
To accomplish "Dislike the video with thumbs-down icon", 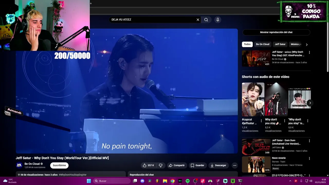I will [x=161, y=165].
